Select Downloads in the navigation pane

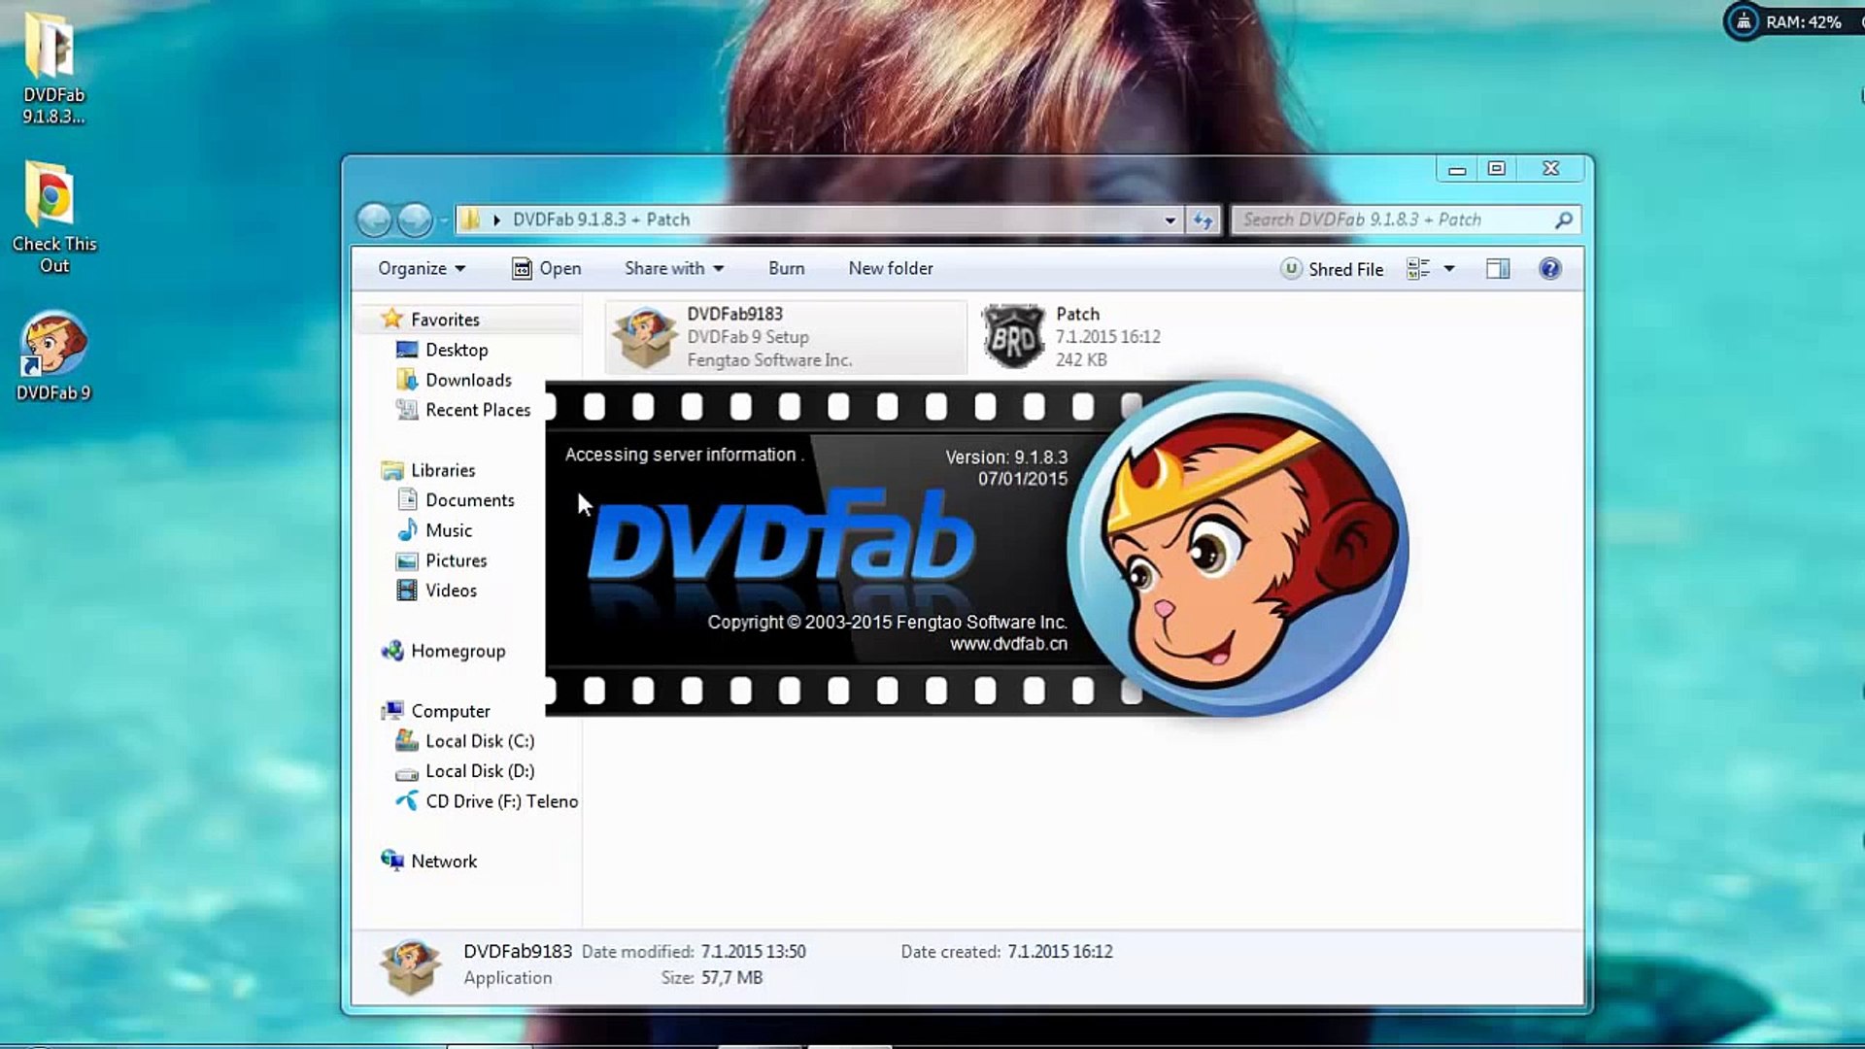tap(468, 380)
